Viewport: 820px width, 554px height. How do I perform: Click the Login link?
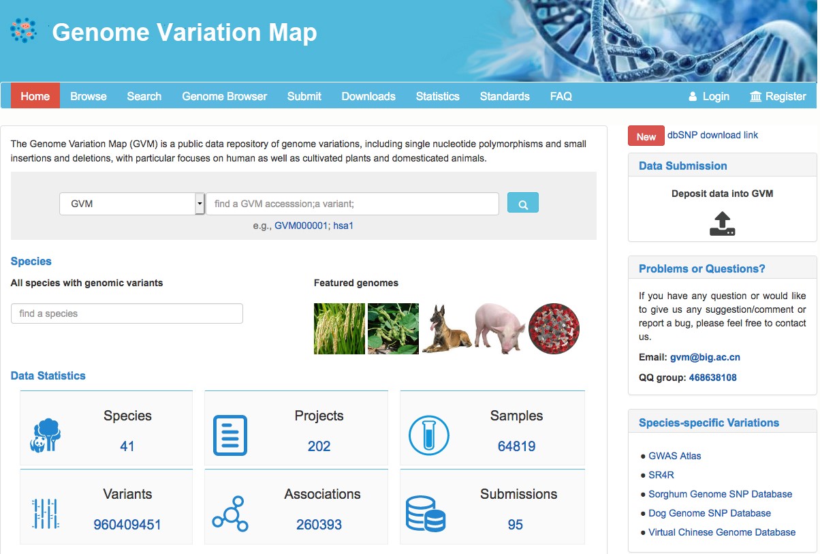pos(709,96)
